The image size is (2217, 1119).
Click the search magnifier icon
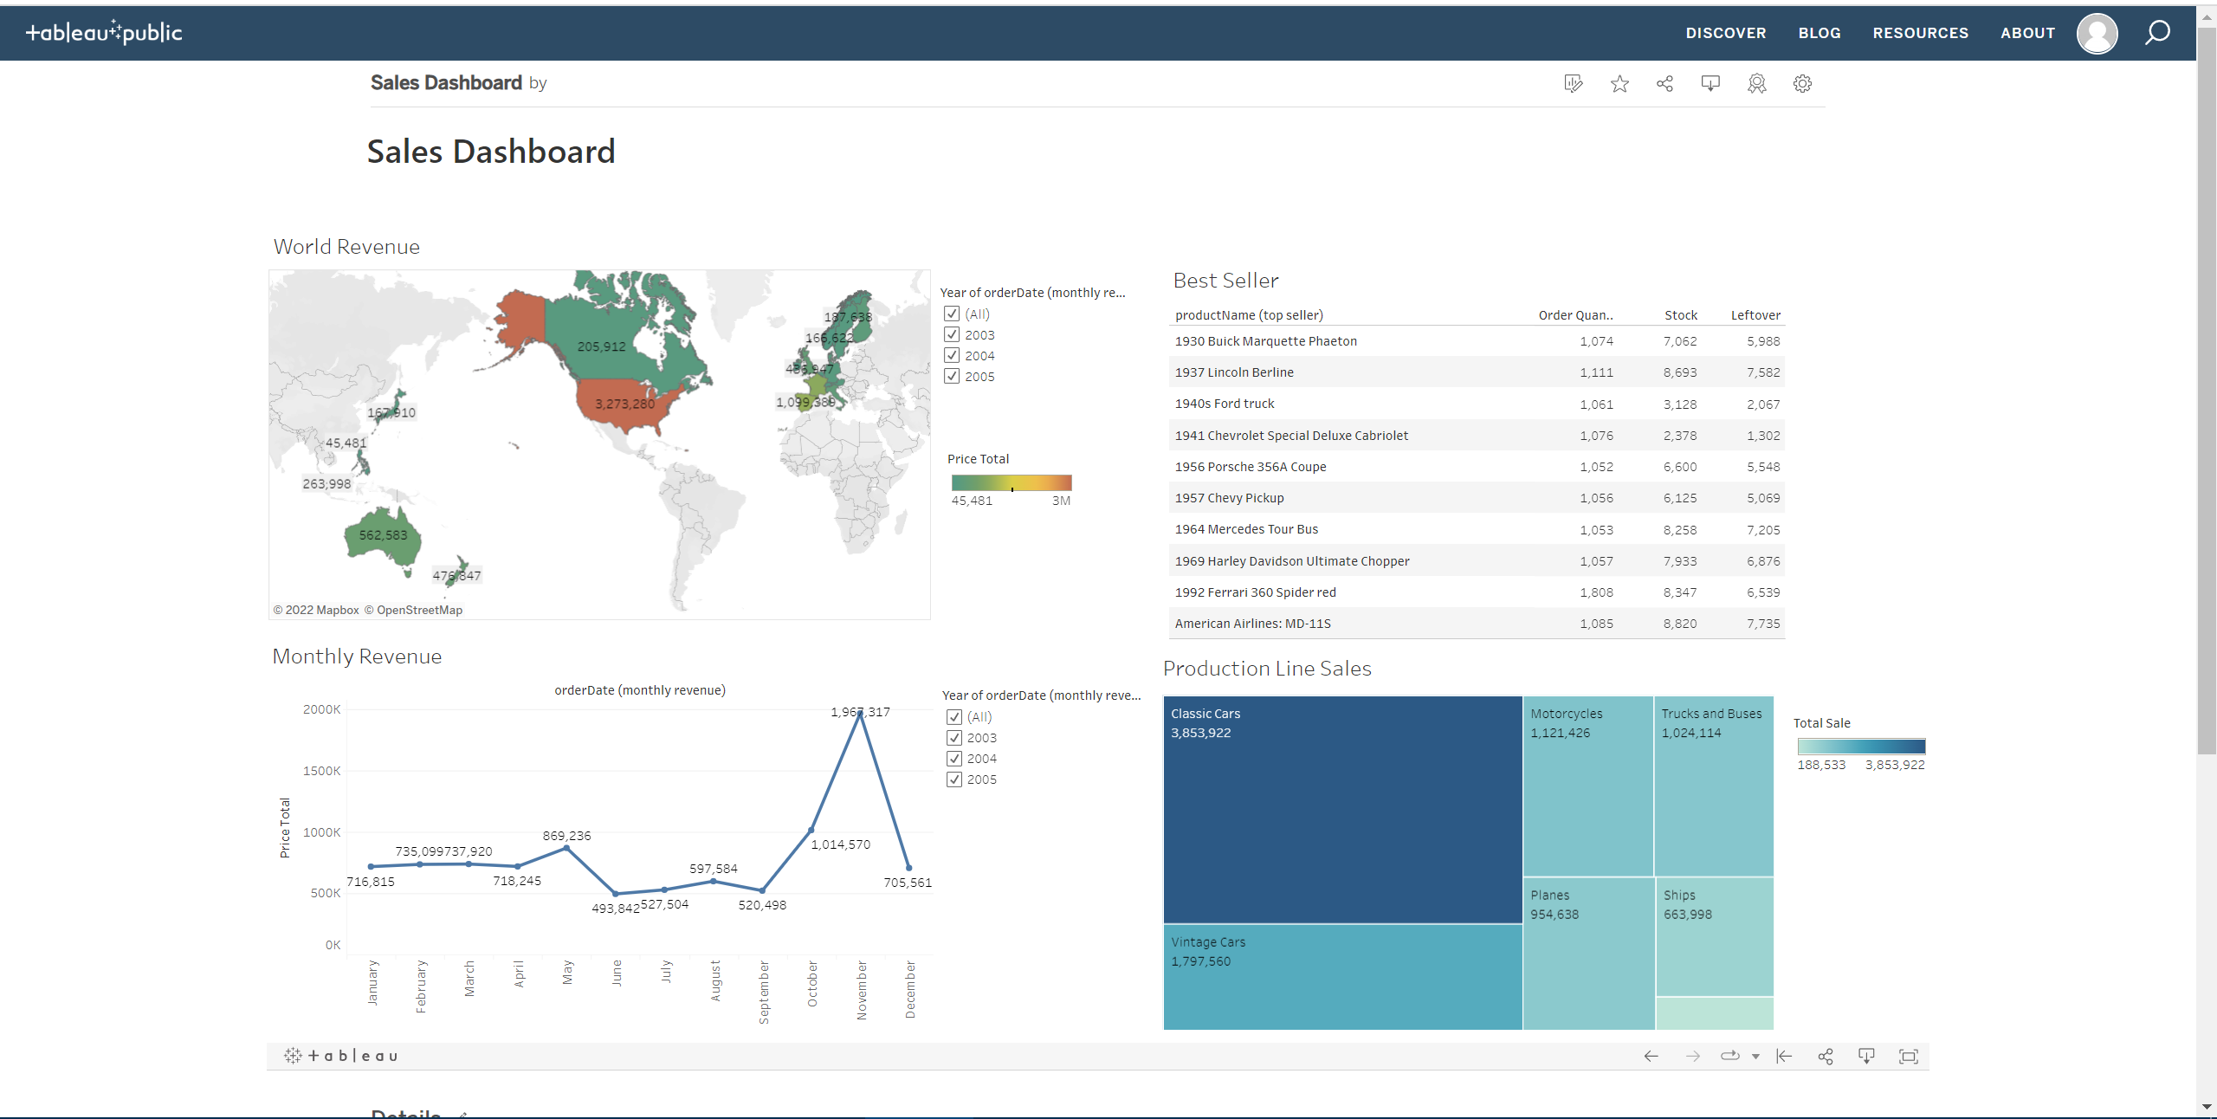point(2157,33)
